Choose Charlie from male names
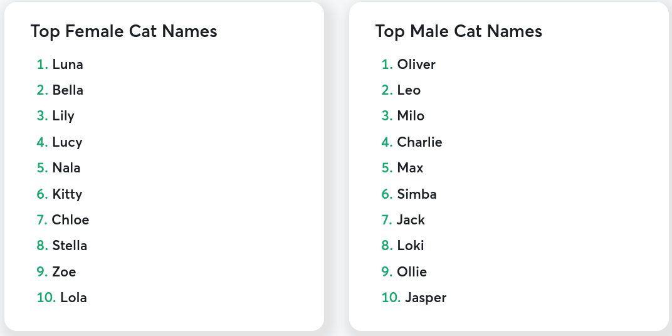Image resolution: width=672 pixels, height=336 pixels. 419,142
